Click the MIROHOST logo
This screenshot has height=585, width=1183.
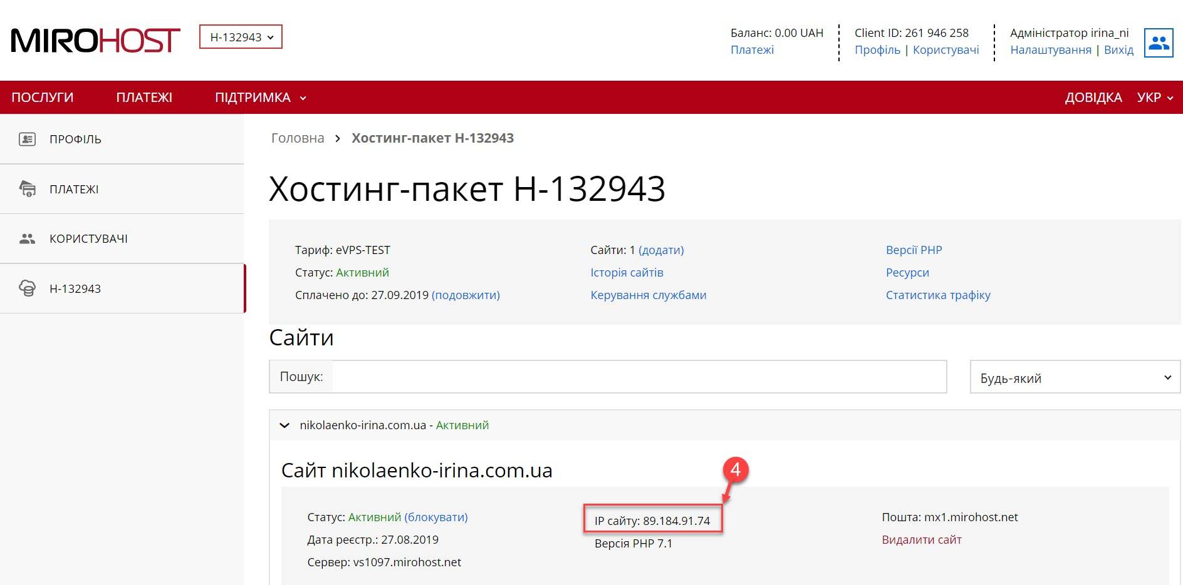pos(95,41)
